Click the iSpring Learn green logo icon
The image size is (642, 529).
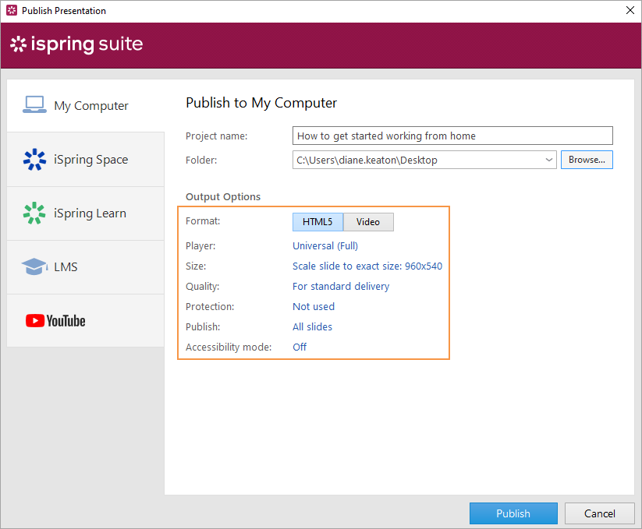pyautogui.click(x=34, y=213)
